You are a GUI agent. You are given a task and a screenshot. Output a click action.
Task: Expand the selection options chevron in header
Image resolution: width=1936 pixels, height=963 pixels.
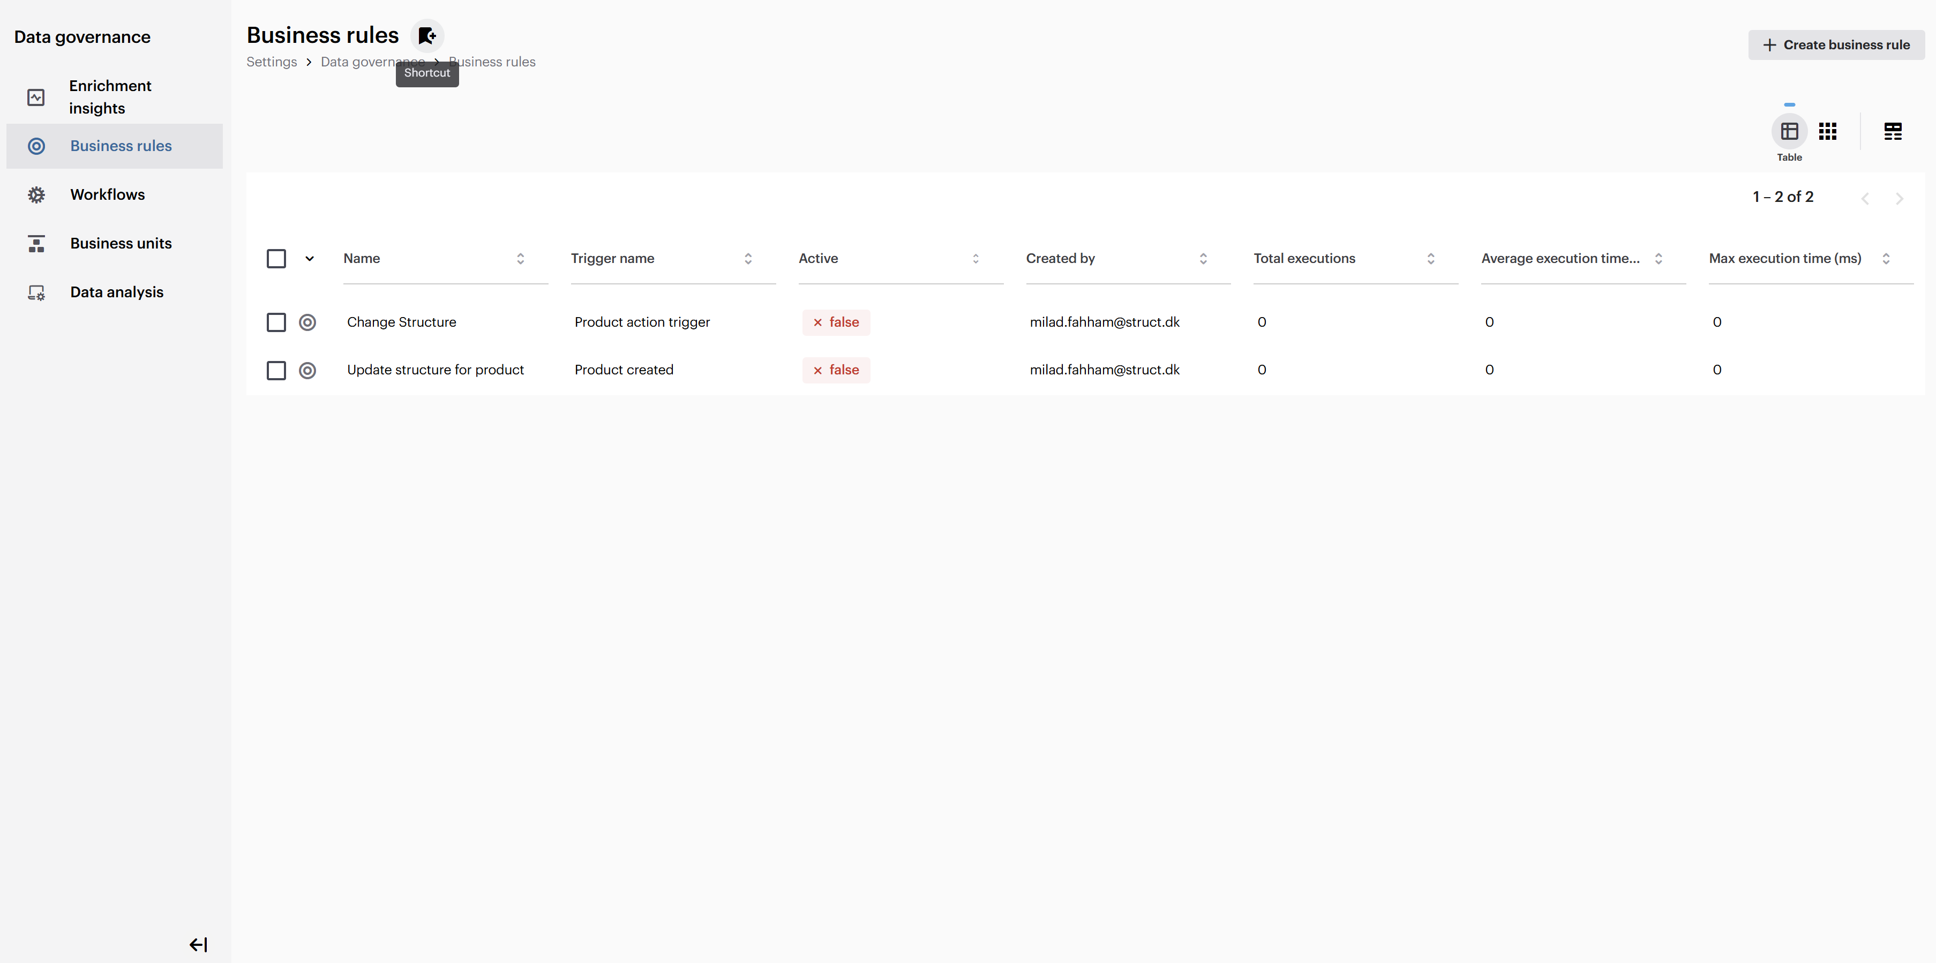(310, 258)
